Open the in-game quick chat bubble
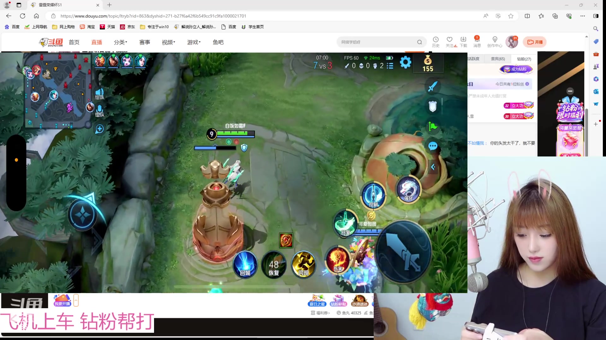606x340 pixels. (433, 146)
